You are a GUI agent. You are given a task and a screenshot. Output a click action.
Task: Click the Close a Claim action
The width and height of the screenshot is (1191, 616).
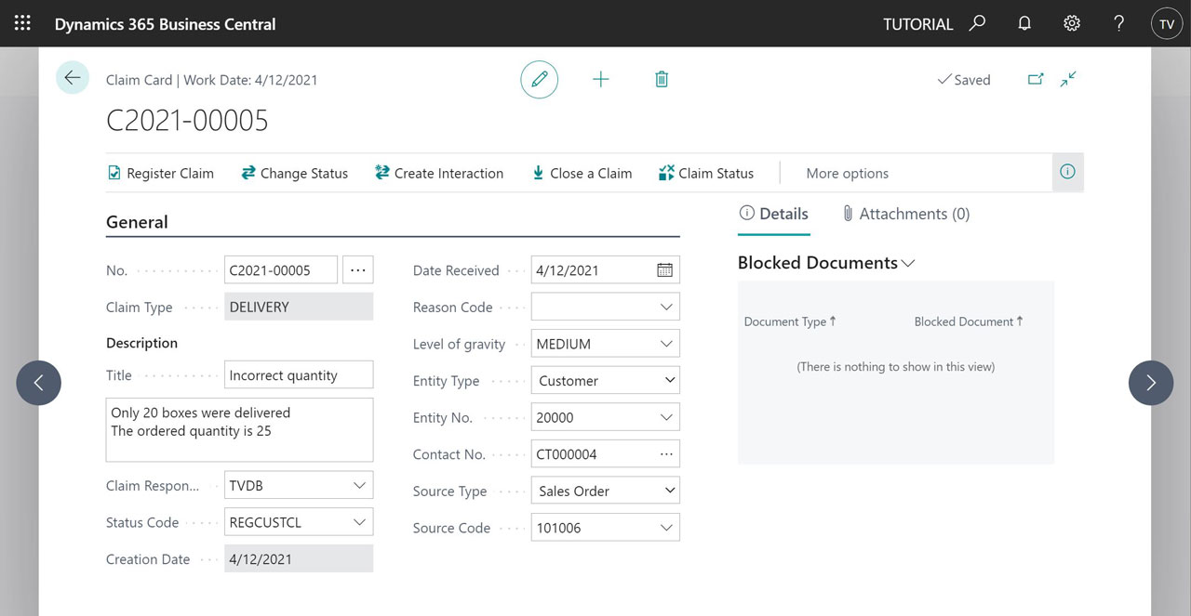click(582, 173)
